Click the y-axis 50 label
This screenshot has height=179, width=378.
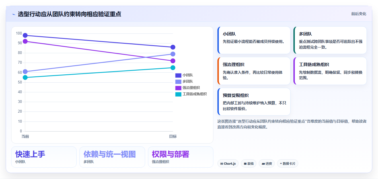click(x=20, y=82)
